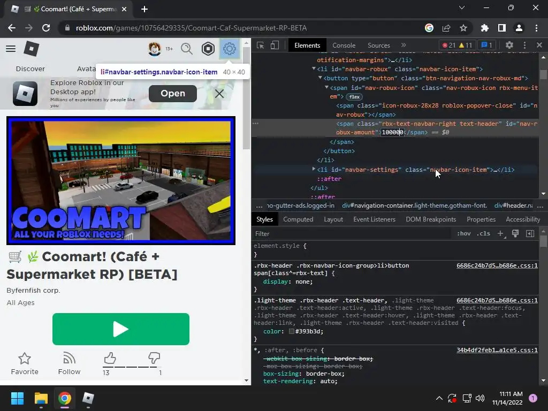548x411 pixels.
Task: Open DevTools settings gear
Action: tap(509, 45)
